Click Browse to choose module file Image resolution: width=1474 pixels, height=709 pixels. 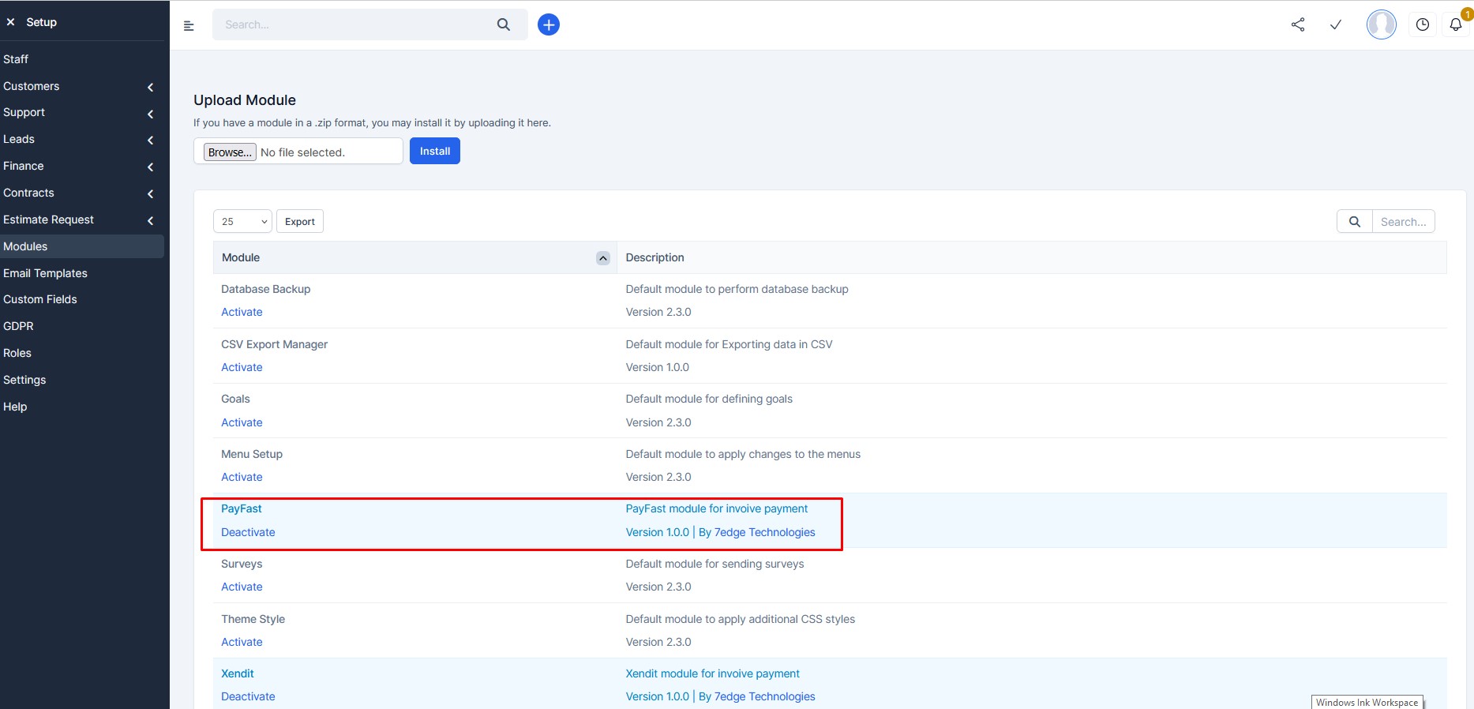tap(230, 152)
